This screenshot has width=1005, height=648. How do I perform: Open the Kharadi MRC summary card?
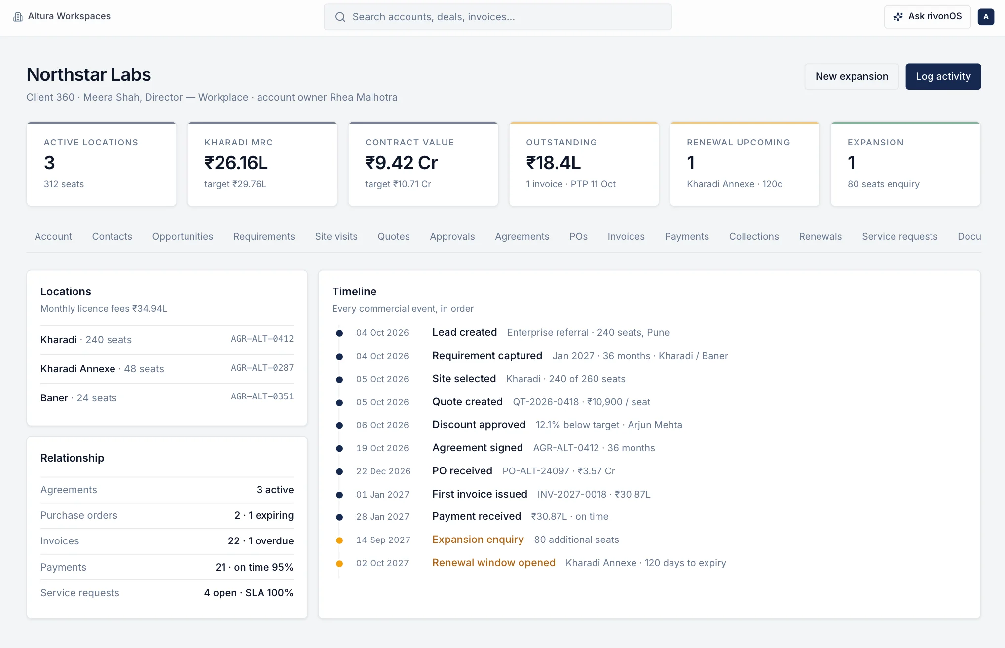[x=262, y=164]
